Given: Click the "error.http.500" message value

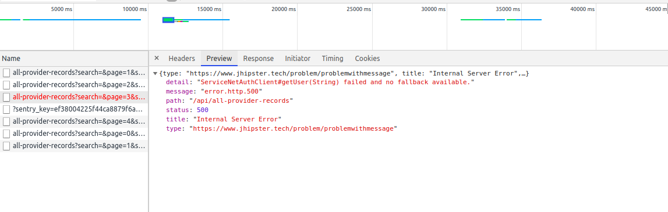Looking at the screenshot, I should coord(231,91).
